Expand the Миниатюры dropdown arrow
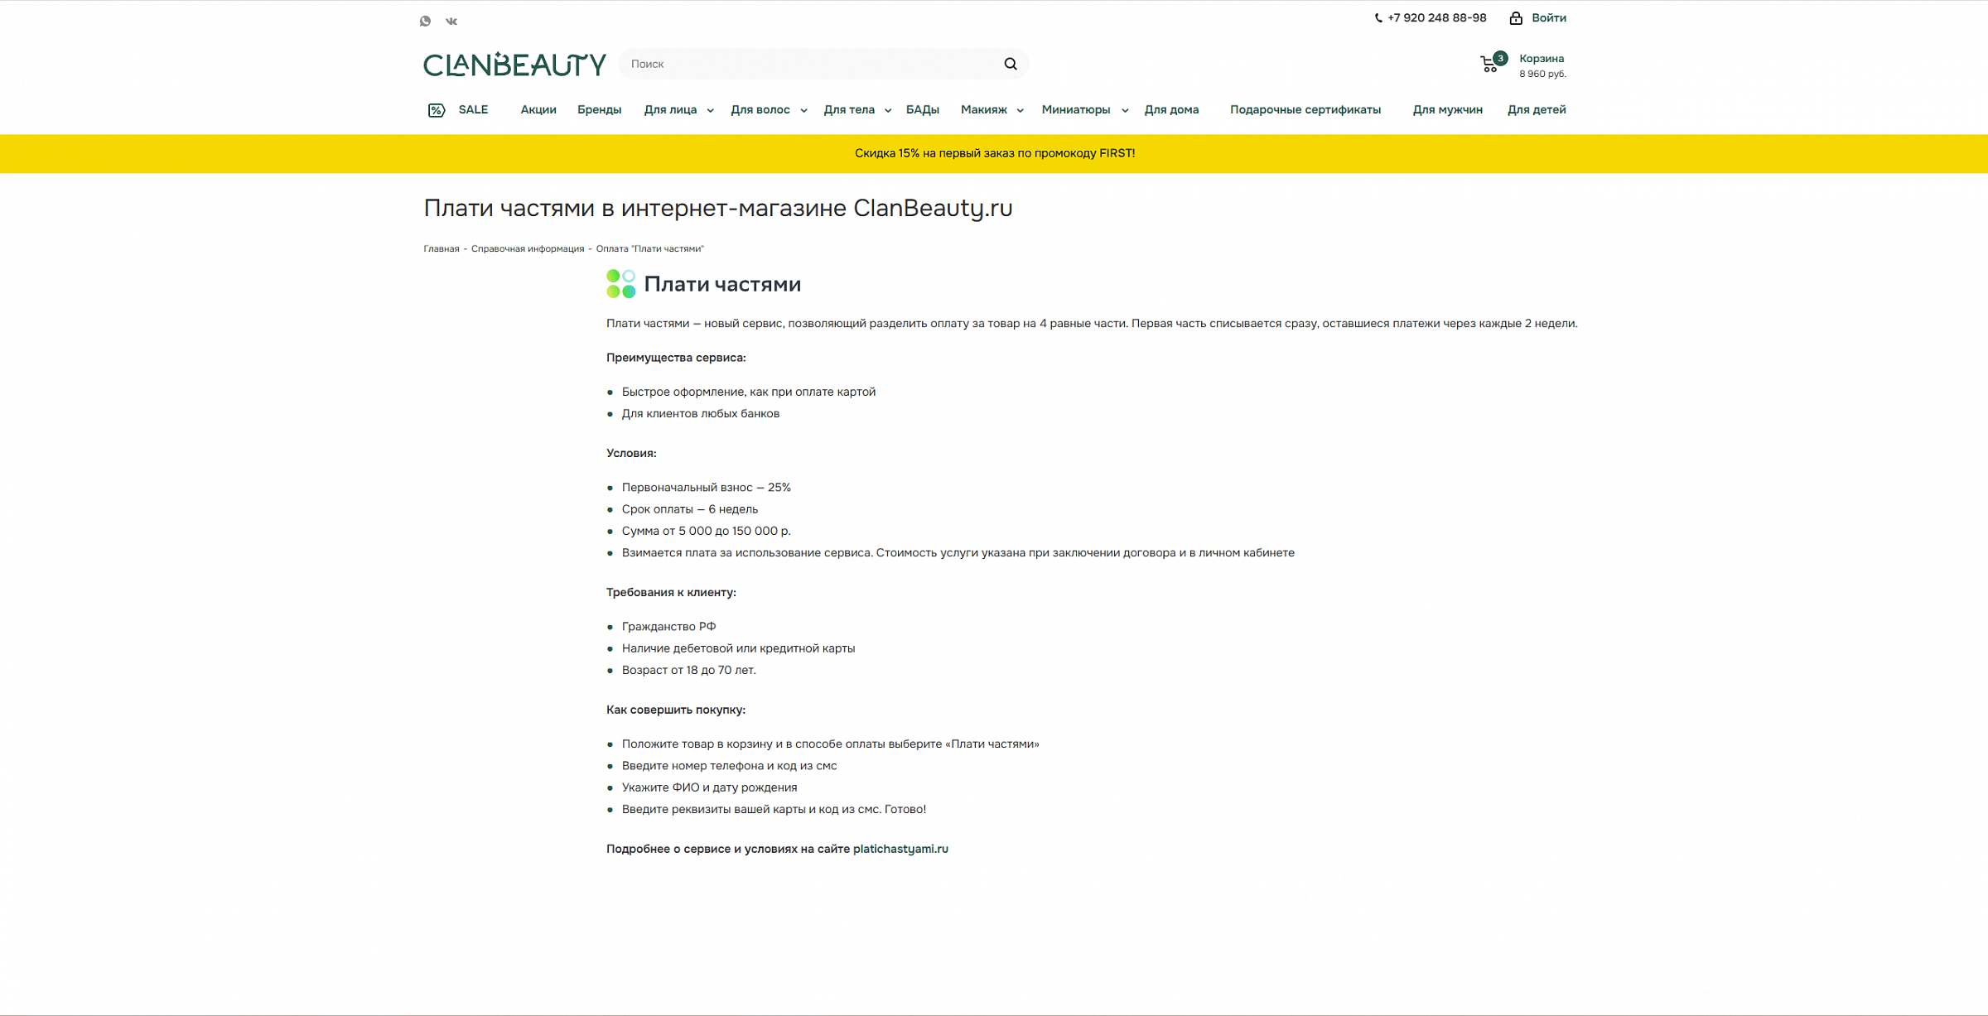This screenshot has height=1016, width=1988. (1125, 111)
